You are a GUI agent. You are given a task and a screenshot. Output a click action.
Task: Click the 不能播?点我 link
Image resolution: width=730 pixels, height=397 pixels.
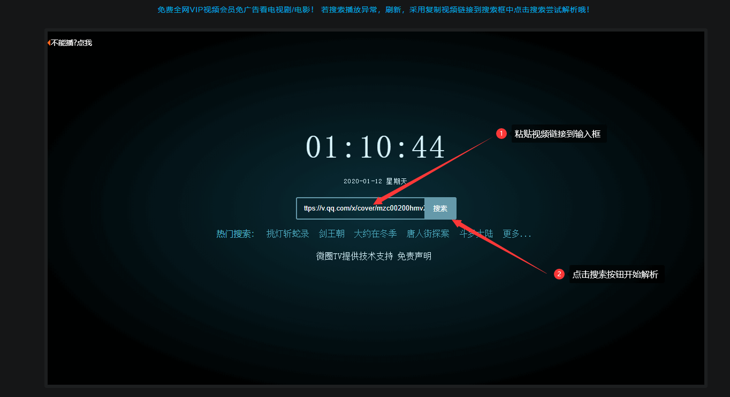[70, 43]
